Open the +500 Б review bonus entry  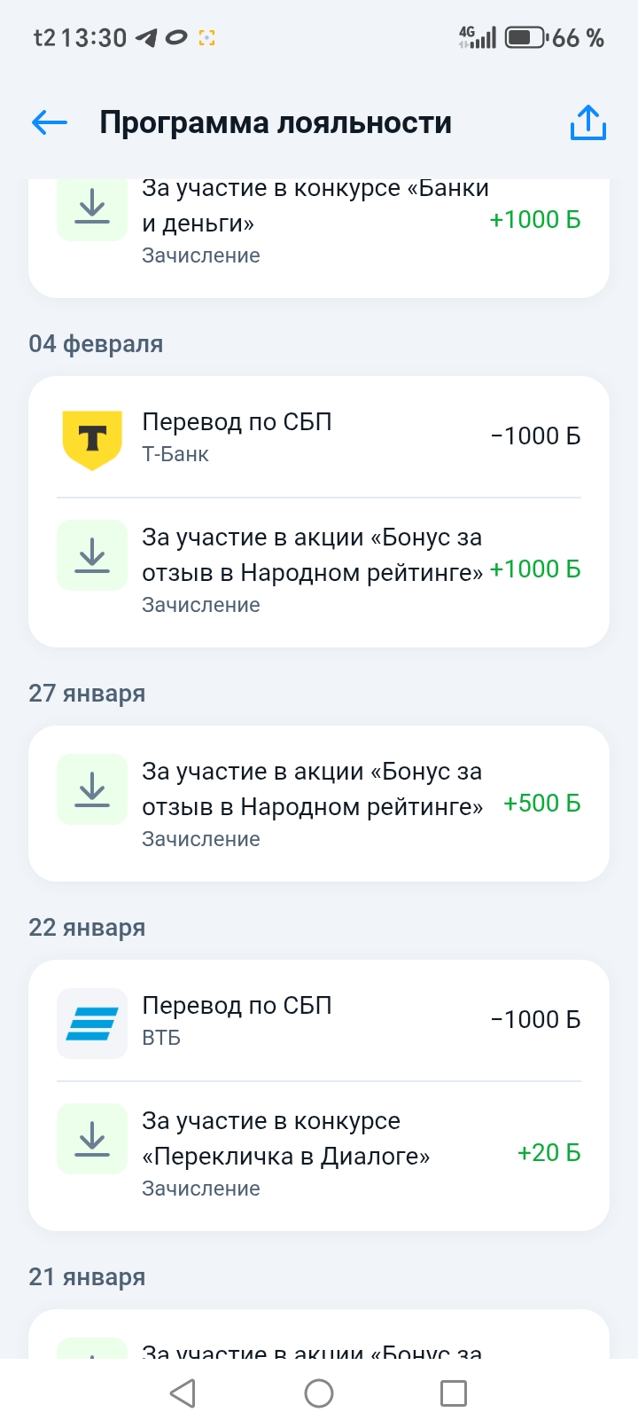point(319,804)
